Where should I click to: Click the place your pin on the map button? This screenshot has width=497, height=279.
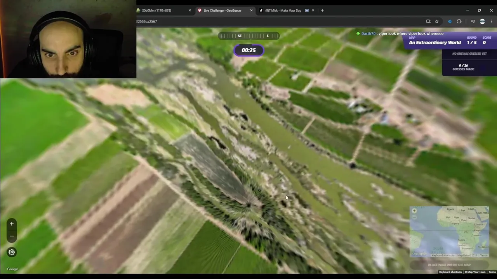tap(449, 265)
